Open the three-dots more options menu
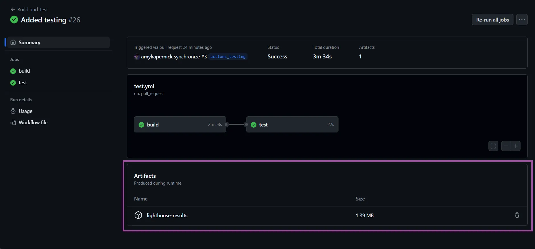The height and width of the screenshot is (249, 535). [x=522, y=20]
